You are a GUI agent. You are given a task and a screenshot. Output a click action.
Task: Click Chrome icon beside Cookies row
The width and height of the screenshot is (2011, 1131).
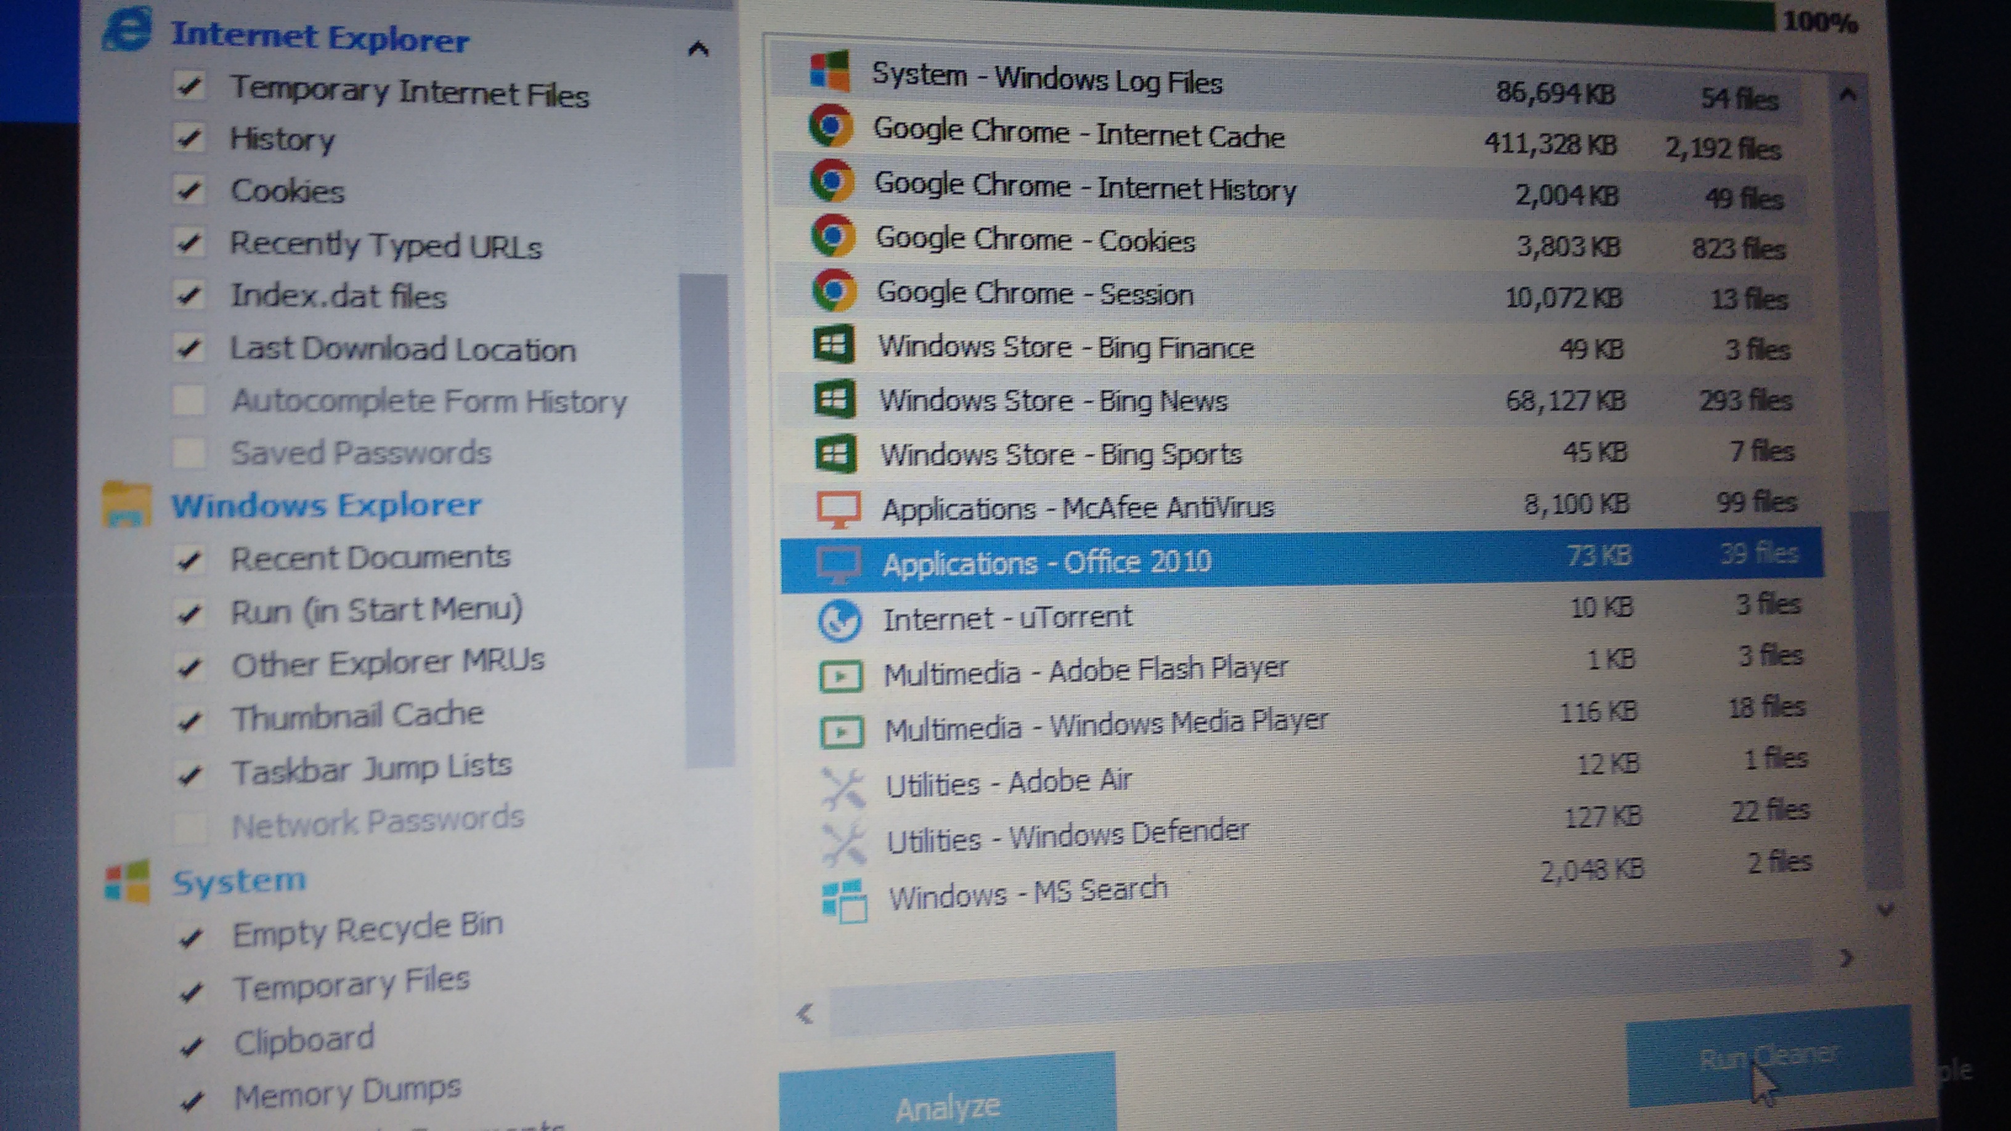(x=832, y=235)
